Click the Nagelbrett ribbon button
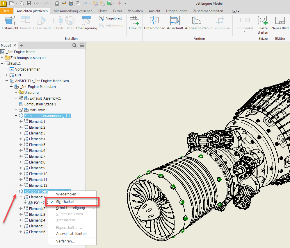Viewport: 290px width, 248px height. coord(111,18)
